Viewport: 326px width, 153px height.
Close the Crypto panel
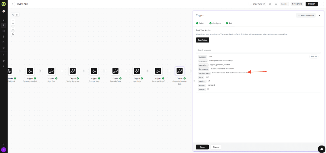pyautogui.click(x=319, y=16)
